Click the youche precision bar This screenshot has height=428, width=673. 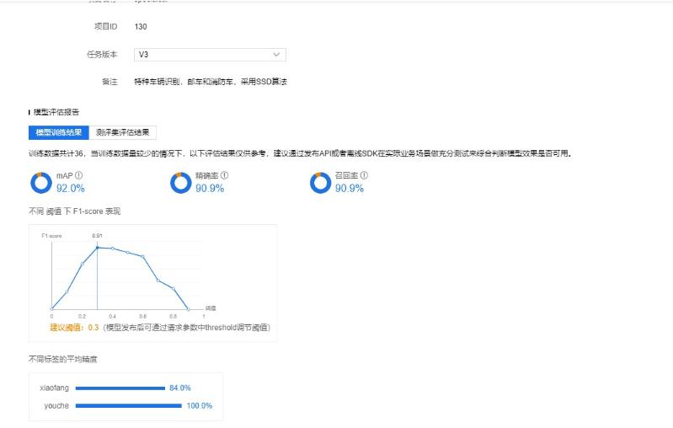coord(129,406)
